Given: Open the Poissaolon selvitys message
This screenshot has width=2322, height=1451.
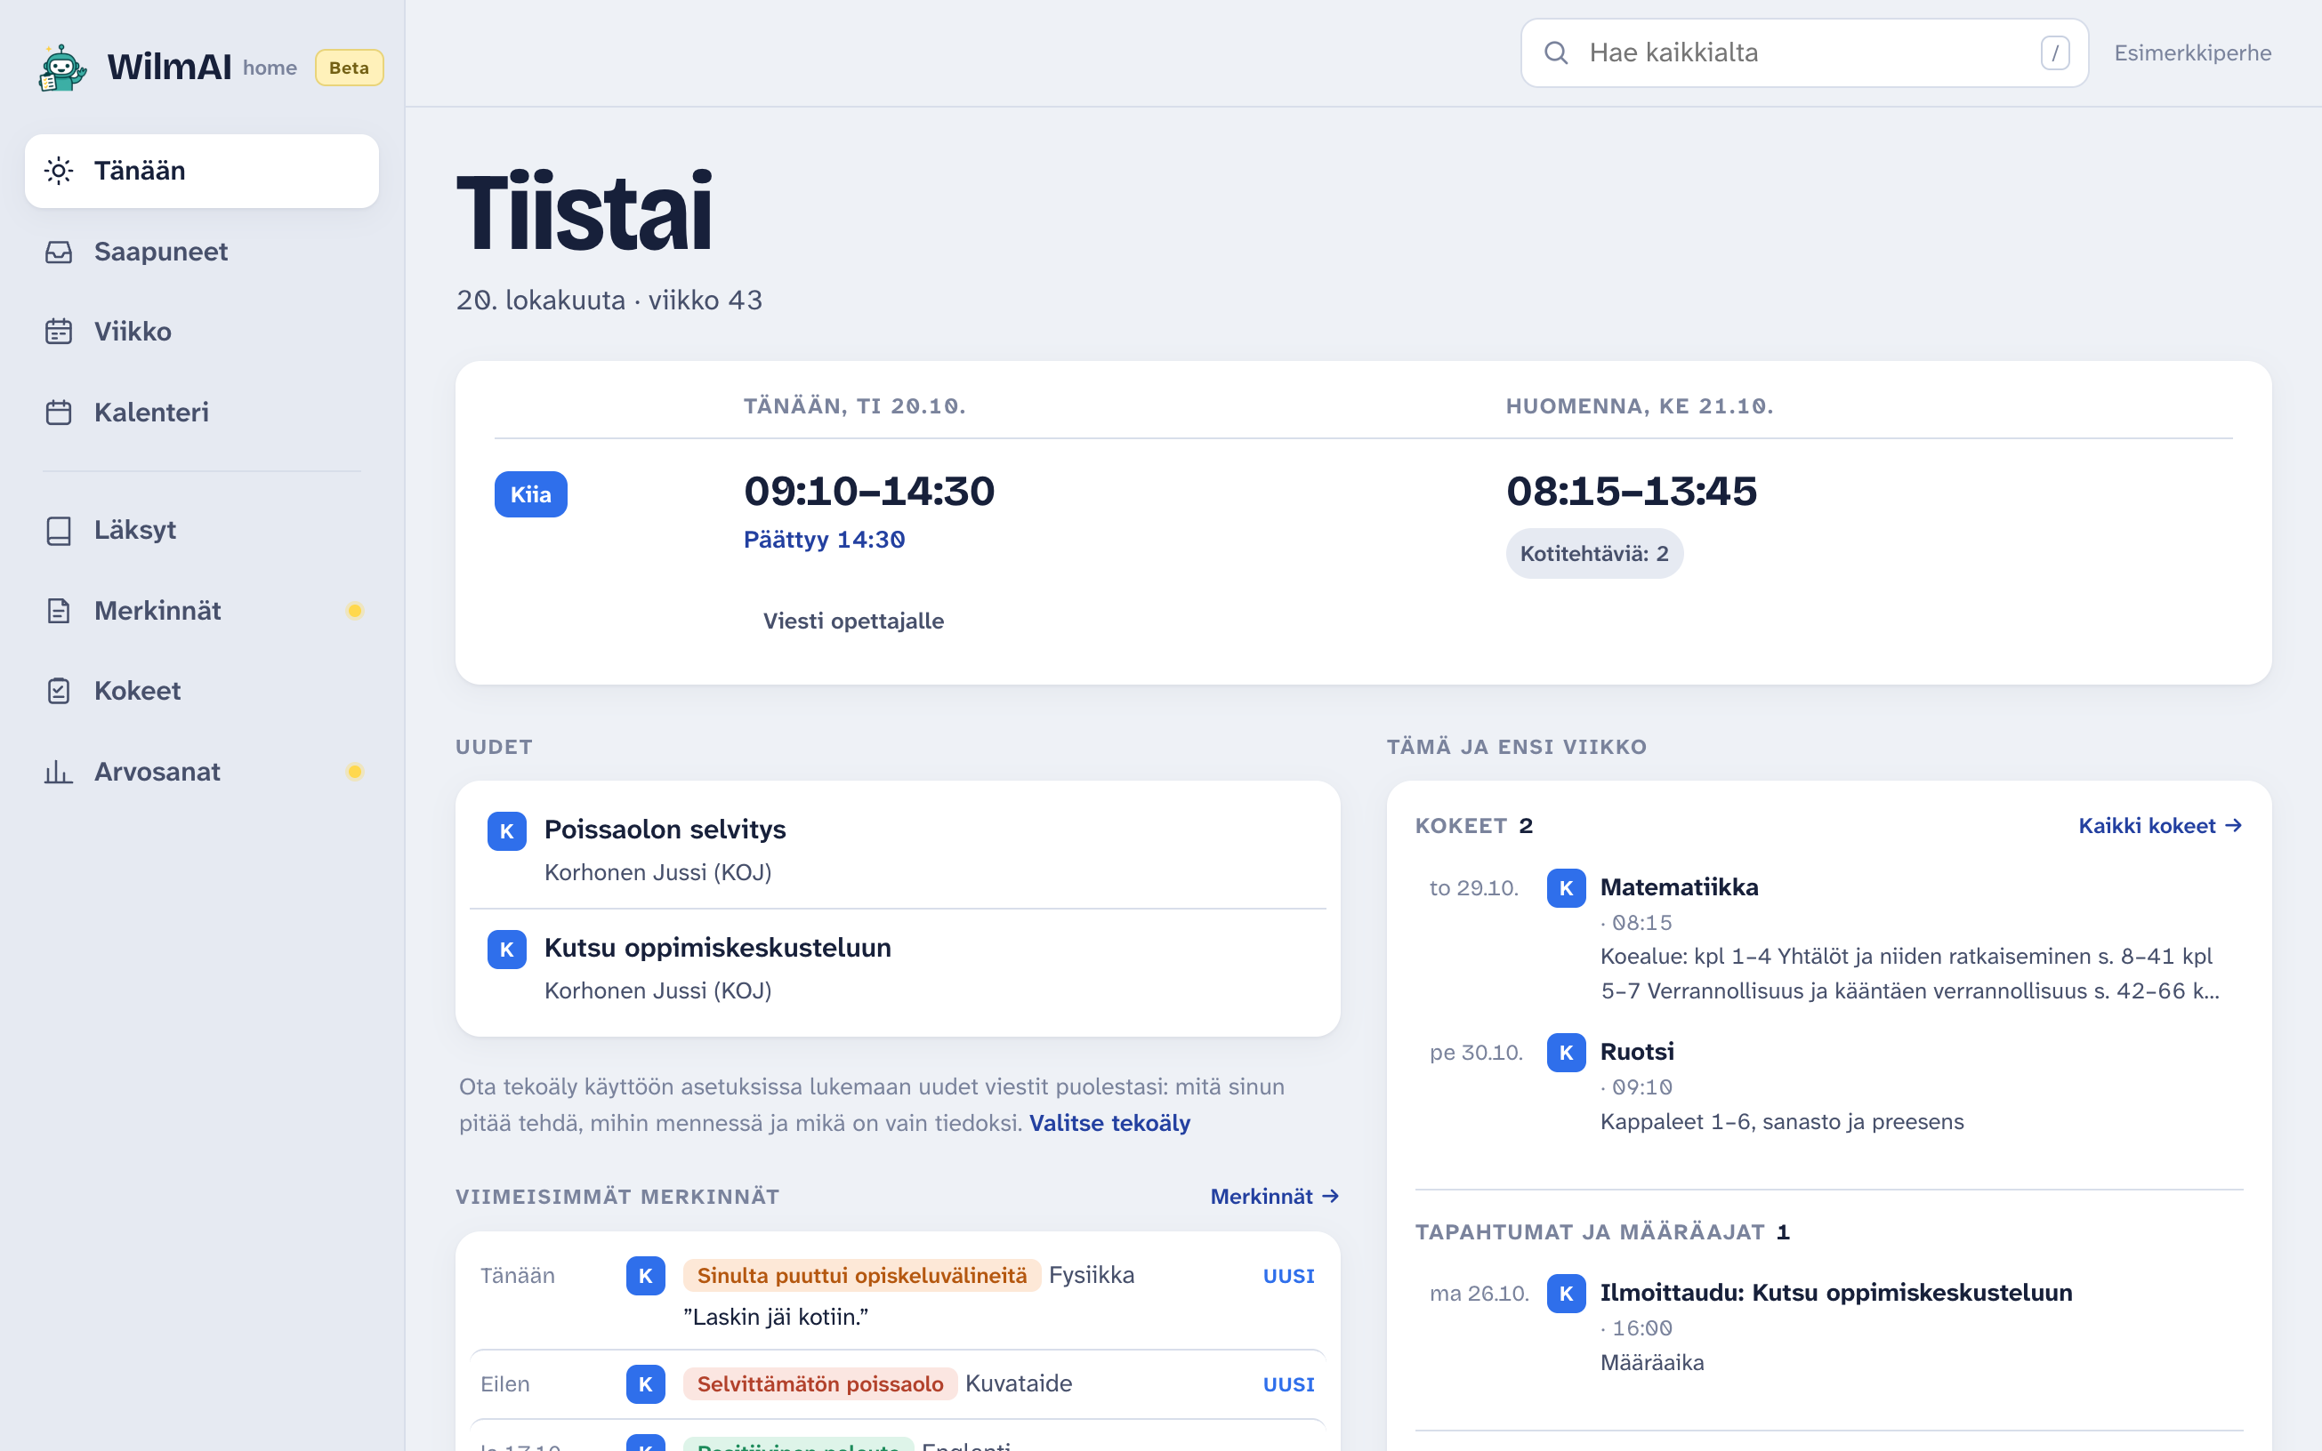Looking at the screenshot, I should click(897, 849).
